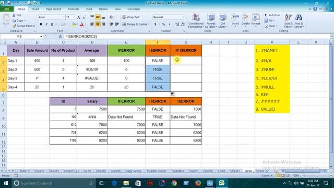The height and width of the screenshot is (188, 334).
Task: Switch to the Developer tab
Action: point(134,9)
